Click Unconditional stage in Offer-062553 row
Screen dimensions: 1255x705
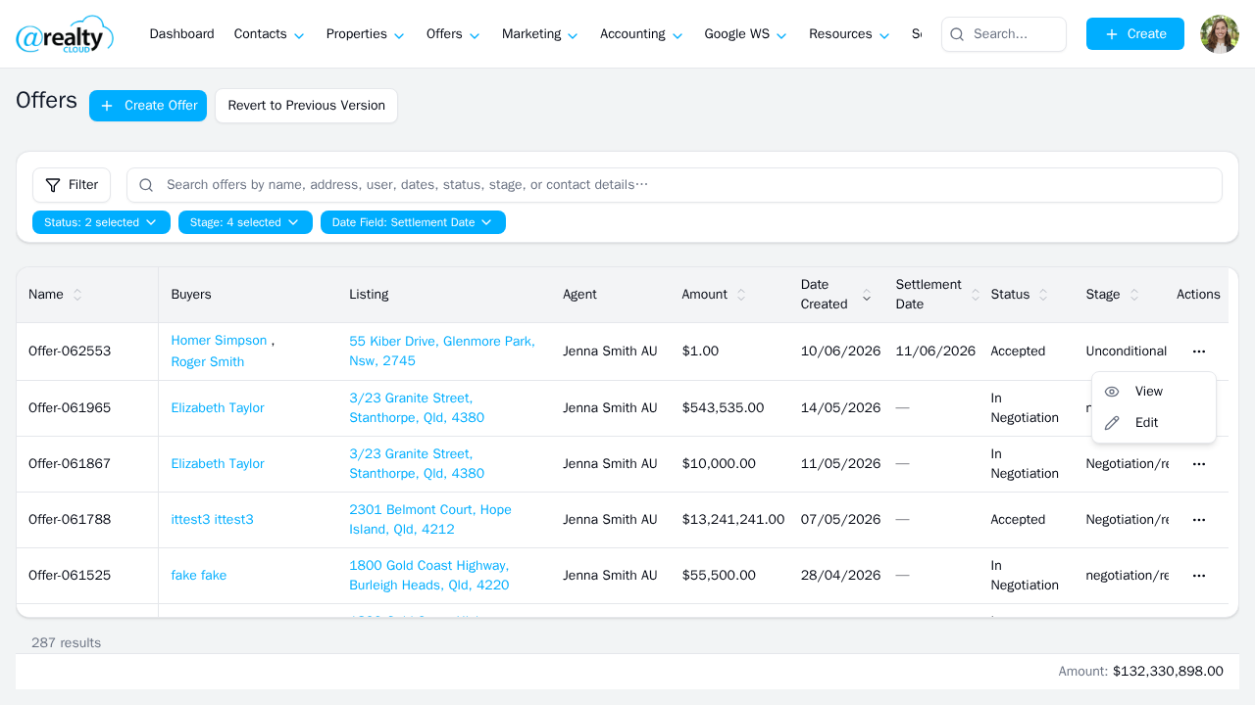tap(1127, 352)
